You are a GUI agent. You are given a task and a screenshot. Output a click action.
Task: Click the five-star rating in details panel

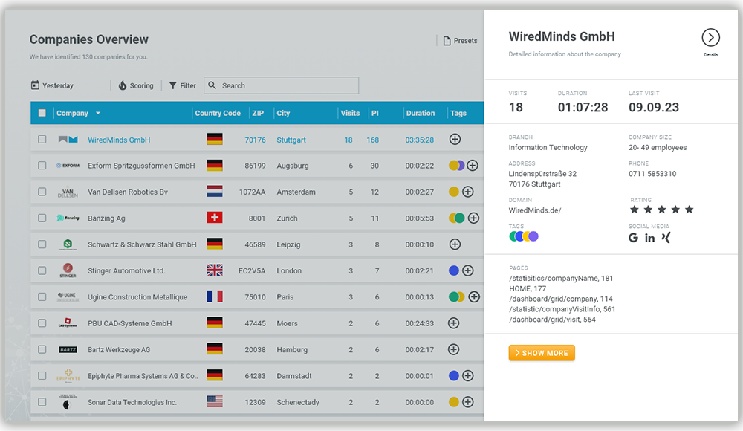pyautogui.click(x=661, y=210)
